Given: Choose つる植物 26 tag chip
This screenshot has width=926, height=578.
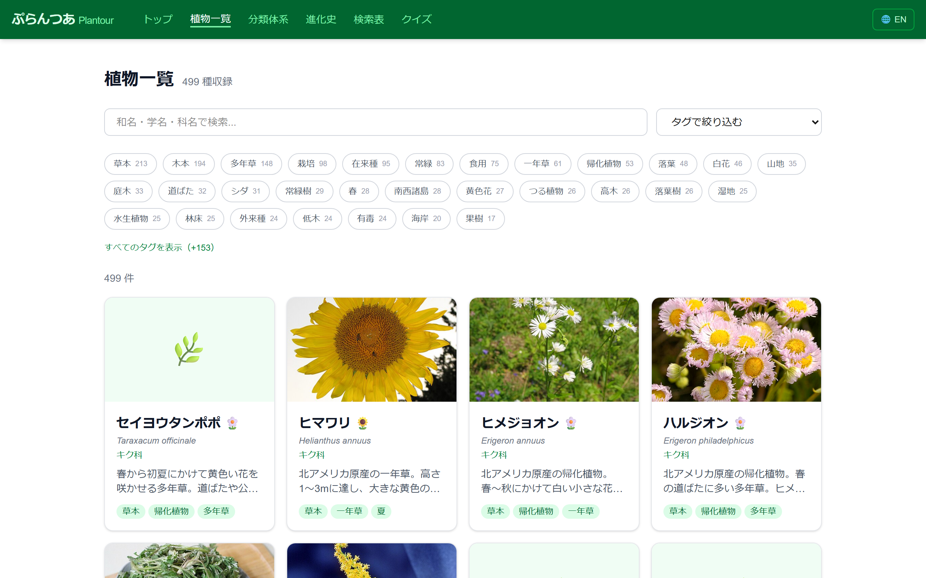Looking at the screenshot, I should pos(552,191).
